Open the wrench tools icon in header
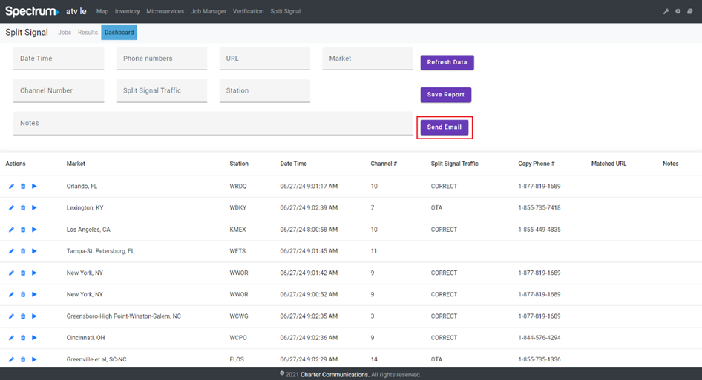The height and width of the screenshot is (380, 702). coord(666,12)
